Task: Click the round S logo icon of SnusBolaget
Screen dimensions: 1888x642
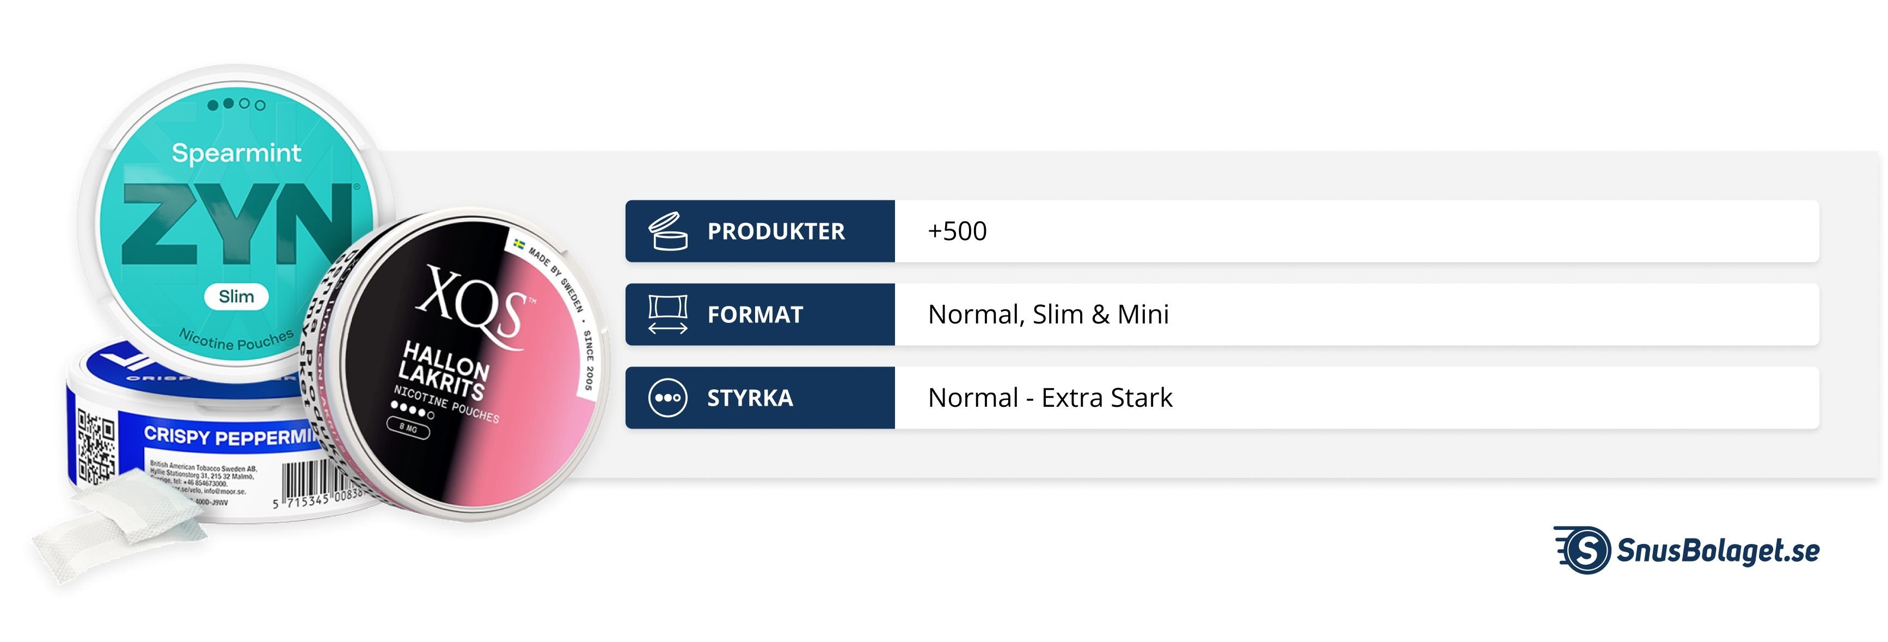Action: 1585,549
